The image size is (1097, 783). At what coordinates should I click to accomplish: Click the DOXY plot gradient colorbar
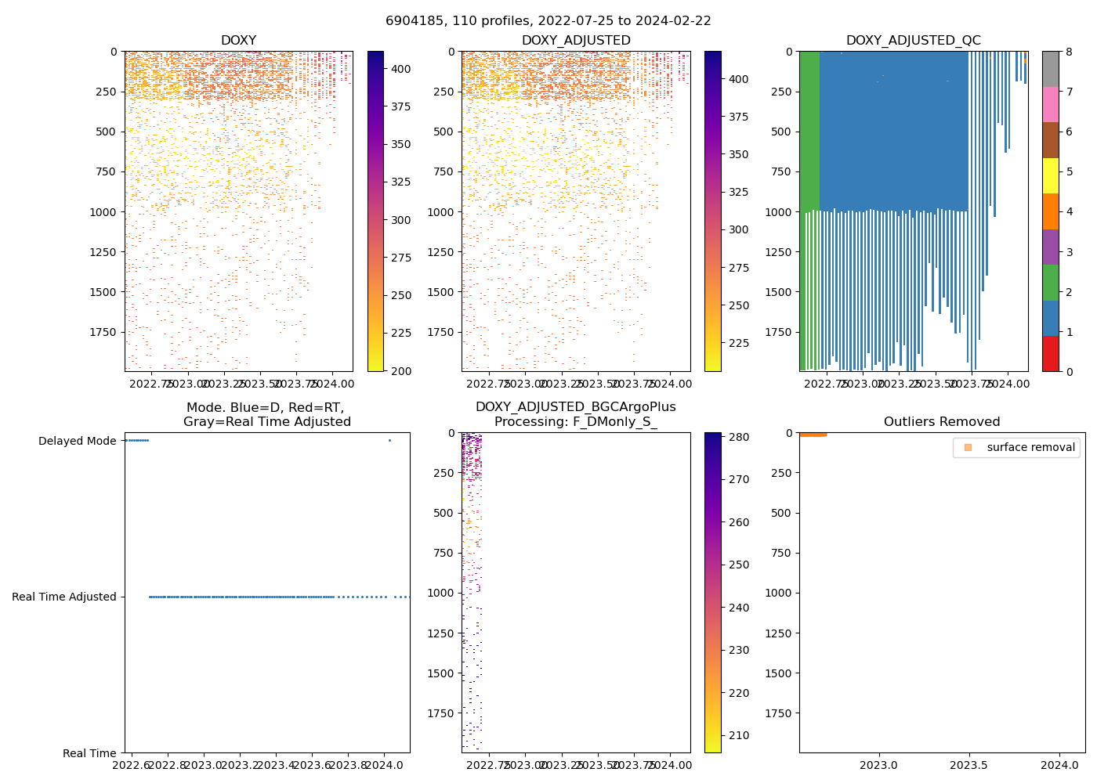tap(375, 211)
